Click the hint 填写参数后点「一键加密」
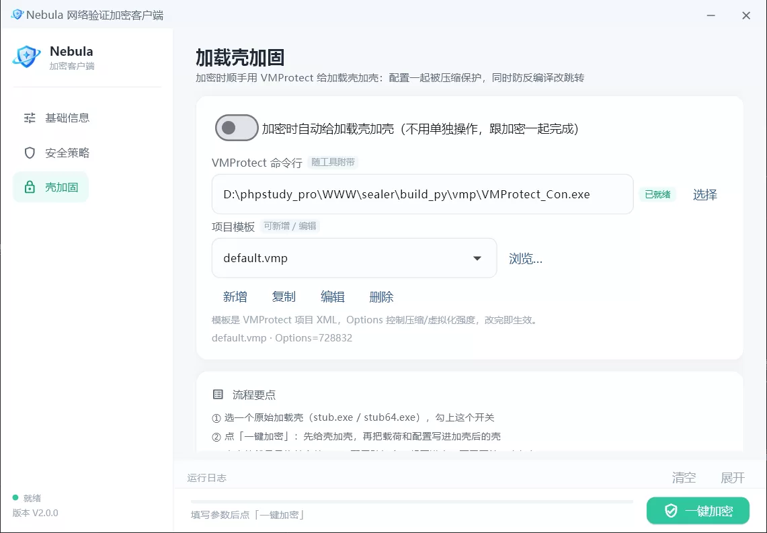This screenshot has width=767, height=533. (x=247, y=515)
